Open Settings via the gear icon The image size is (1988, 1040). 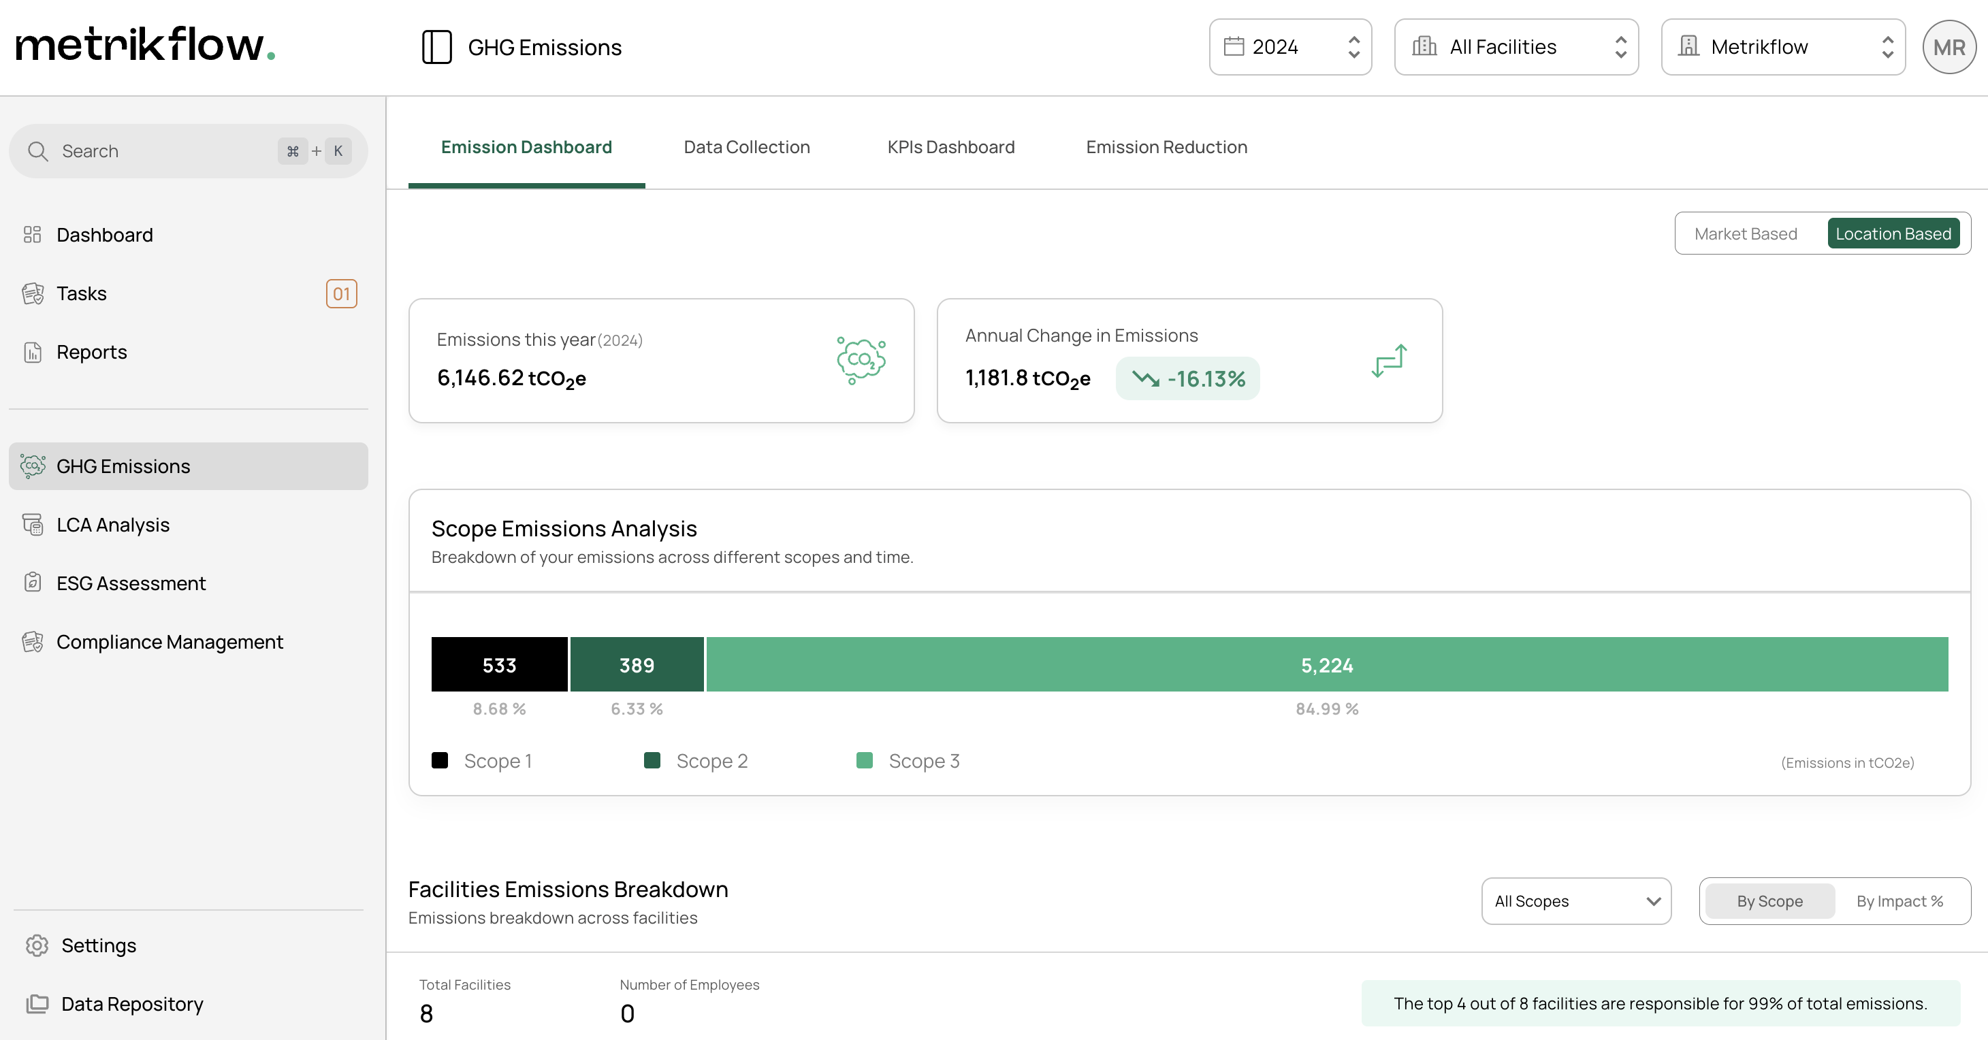click(37, 945)
